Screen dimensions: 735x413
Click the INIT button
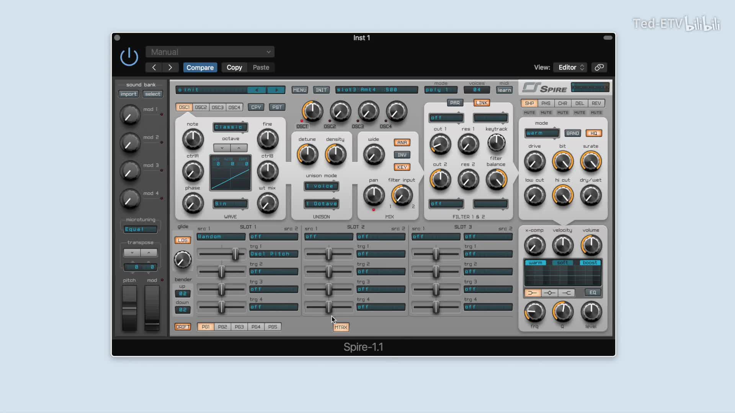[321, 90]
